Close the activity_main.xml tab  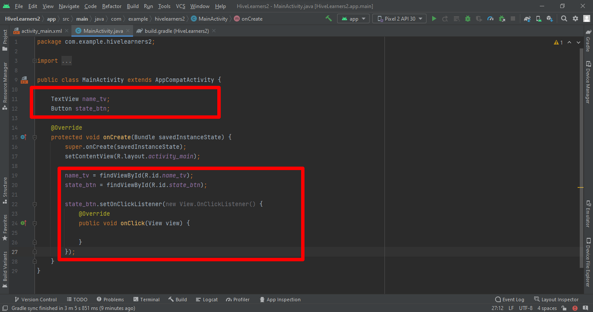click(x=66, y=31)
